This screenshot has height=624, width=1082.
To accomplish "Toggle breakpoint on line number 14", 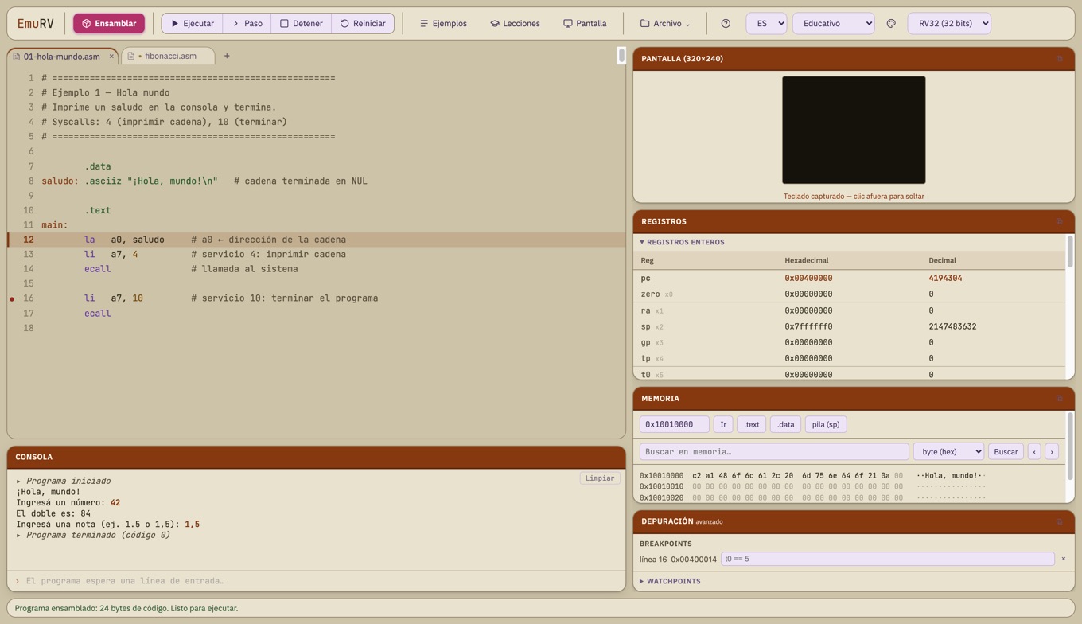I will pos(29,269).
